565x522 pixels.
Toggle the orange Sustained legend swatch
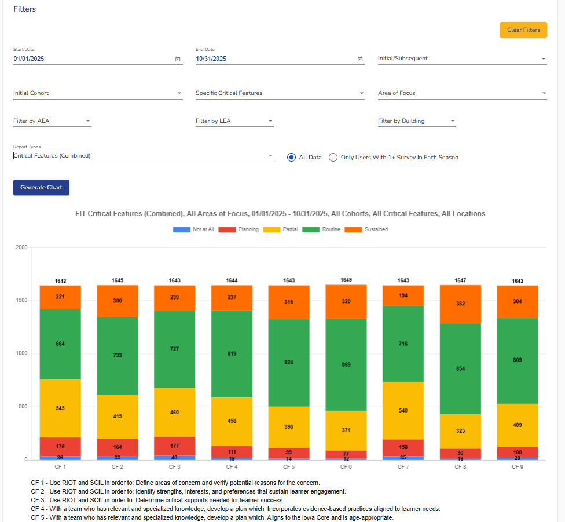click(x=353, y=229)
